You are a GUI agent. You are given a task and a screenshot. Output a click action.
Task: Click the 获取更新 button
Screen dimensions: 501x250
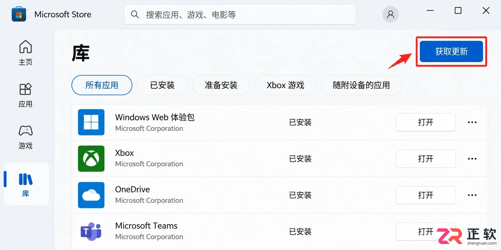[451, 51]
